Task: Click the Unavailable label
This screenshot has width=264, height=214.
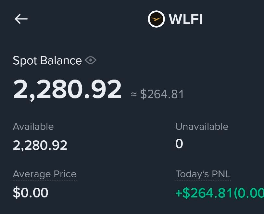Action: [x=202, y=127]
